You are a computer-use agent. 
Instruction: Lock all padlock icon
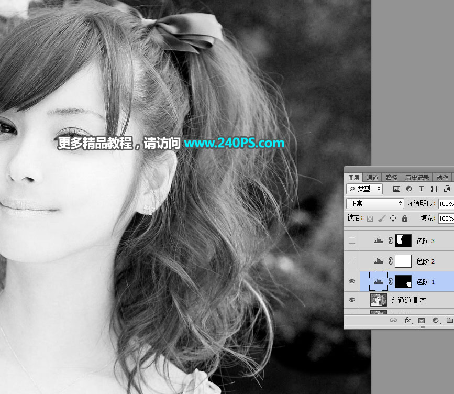[405, 218]
